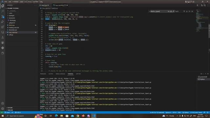Viewport: 210px width, 118px height.
Task: Open the Accounts icon in activity bar
Action: point(3,103)
